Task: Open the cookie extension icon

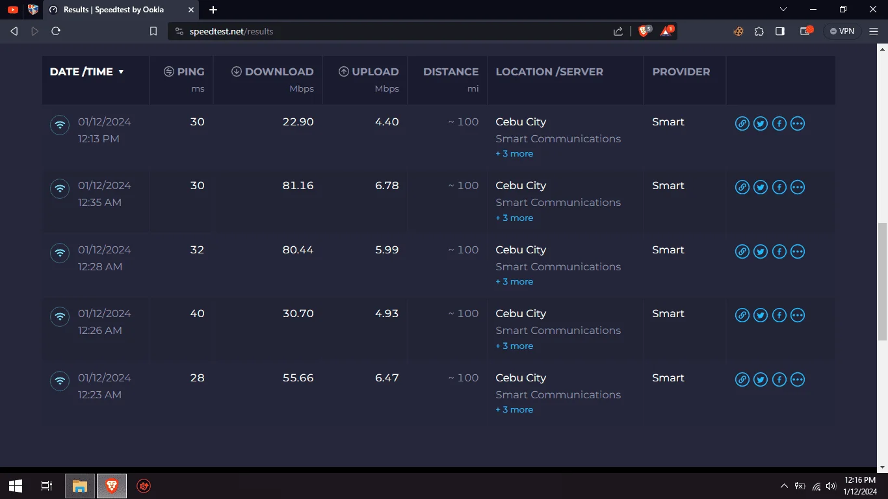Action: tap(738, 31)
